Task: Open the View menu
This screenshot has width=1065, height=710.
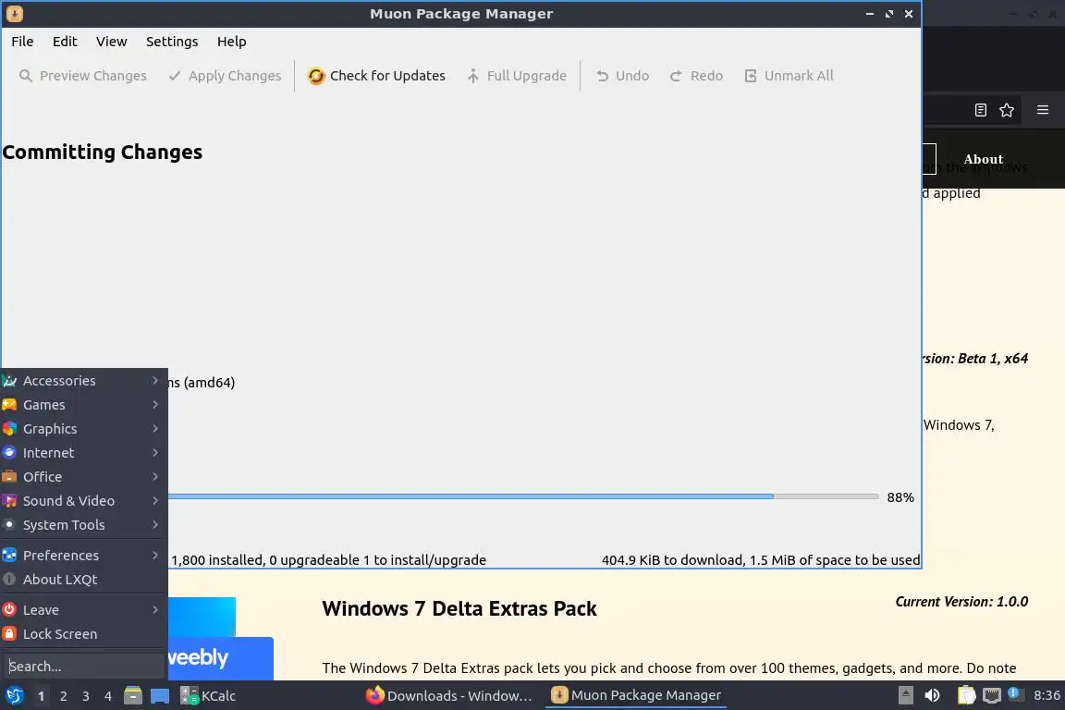Action: (111, 42)
